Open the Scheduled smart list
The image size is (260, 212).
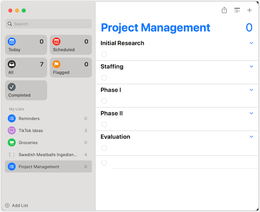pos(70,45)
